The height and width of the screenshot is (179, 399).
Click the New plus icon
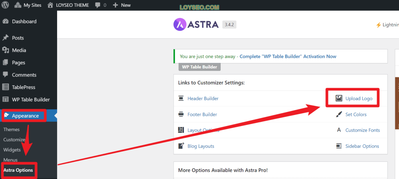[x=116, y=5]
